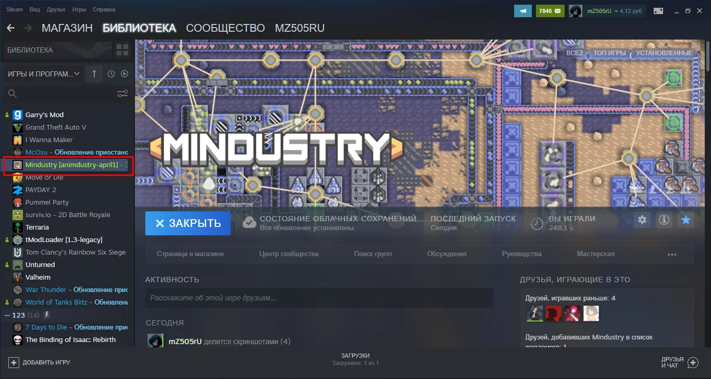Collapse the 123 collection group
Image resolution: width=711 pixels, height=379 pixels.
click(7, 315)
